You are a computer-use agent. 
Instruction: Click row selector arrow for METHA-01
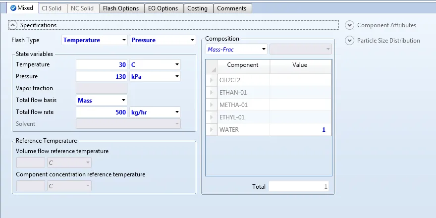212,105
